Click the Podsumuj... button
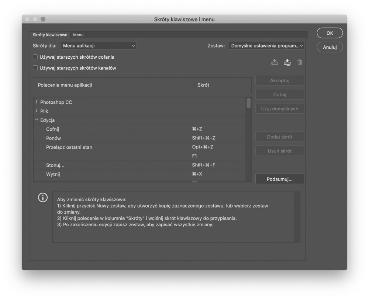The image size is (369, 299). click(x=280, y=179)
